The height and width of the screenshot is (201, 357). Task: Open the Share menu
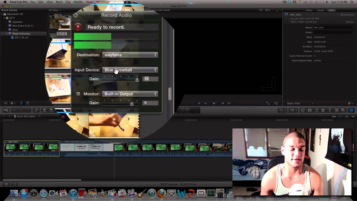coord(89,2)
